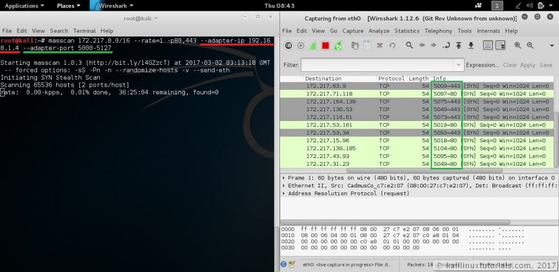This screenshot has width=559, height=272.
Task: Toggle auto-scroll during live capture
Action: pyautogui.click(x=500, y=45)
